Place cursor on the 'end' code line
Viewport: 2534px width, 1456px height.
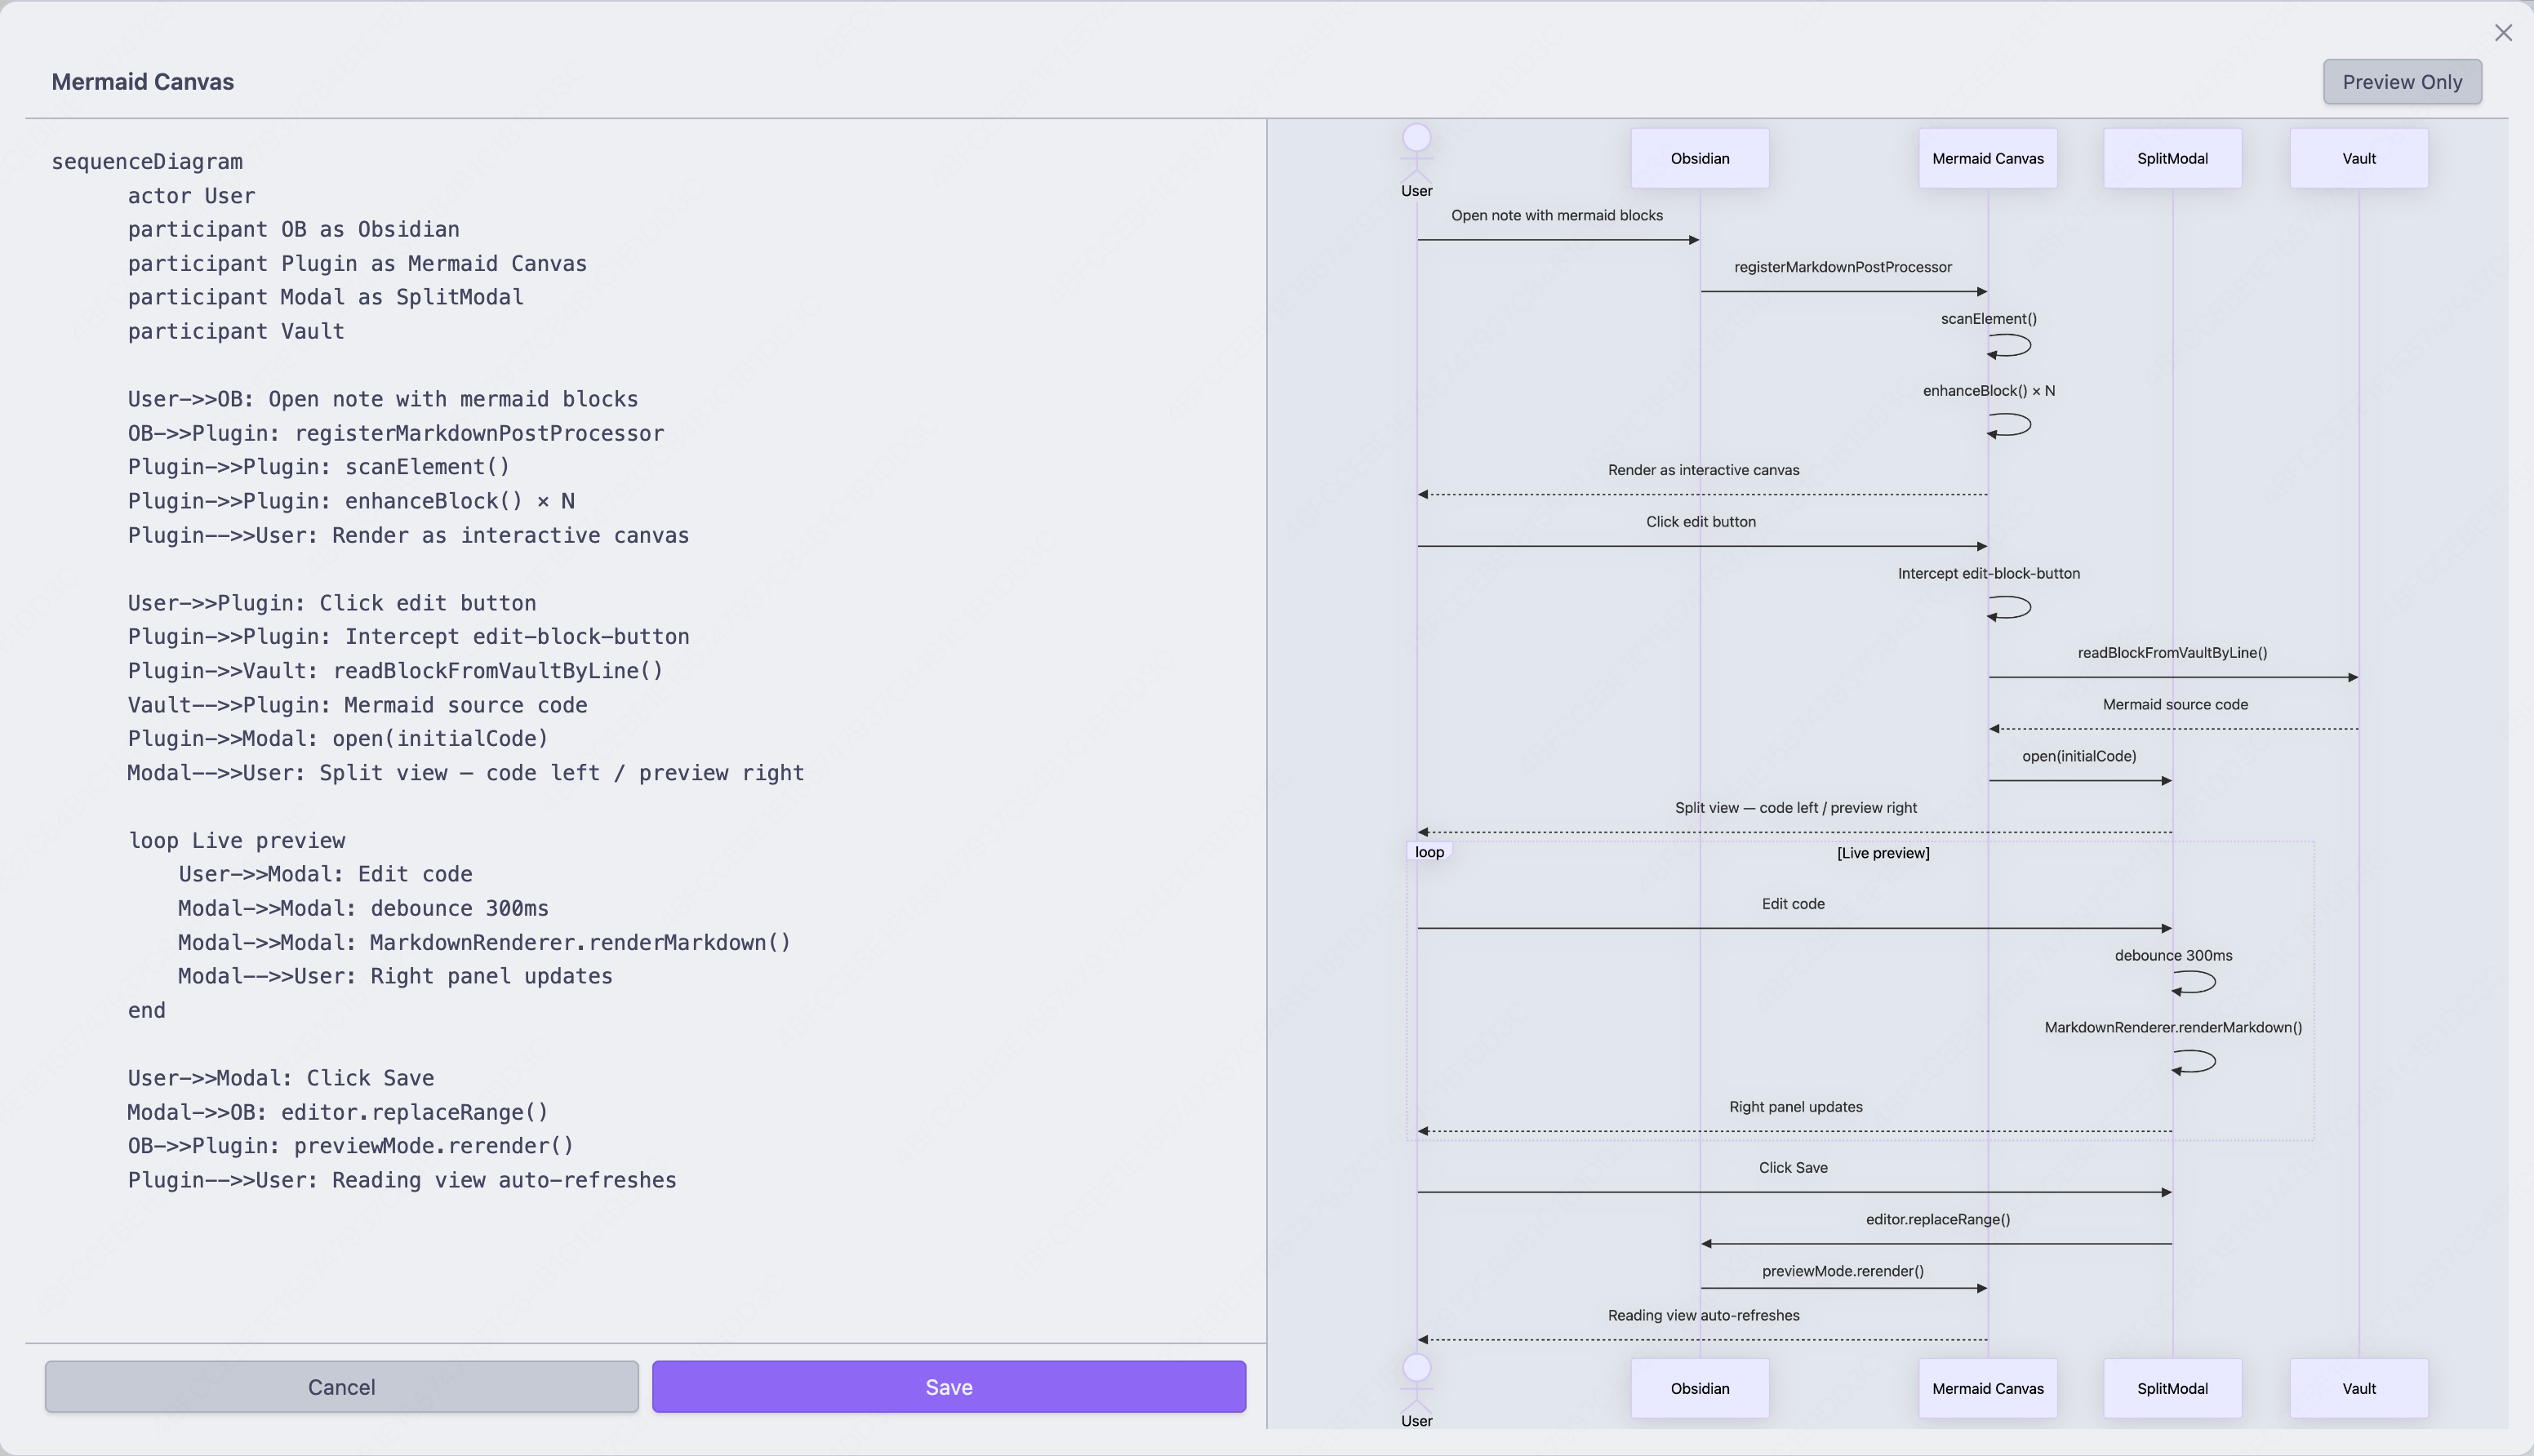(147, 1011)
